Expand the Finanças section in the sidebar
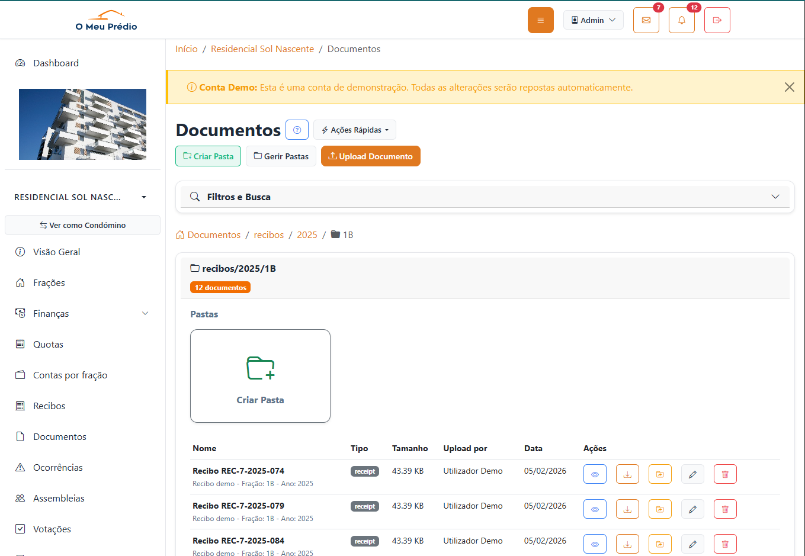This screenshot has width=805, height=556. pyautogui.click(x=82, y=313)
